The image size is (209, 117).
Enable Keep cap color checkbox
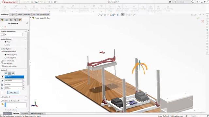(2, 63)
